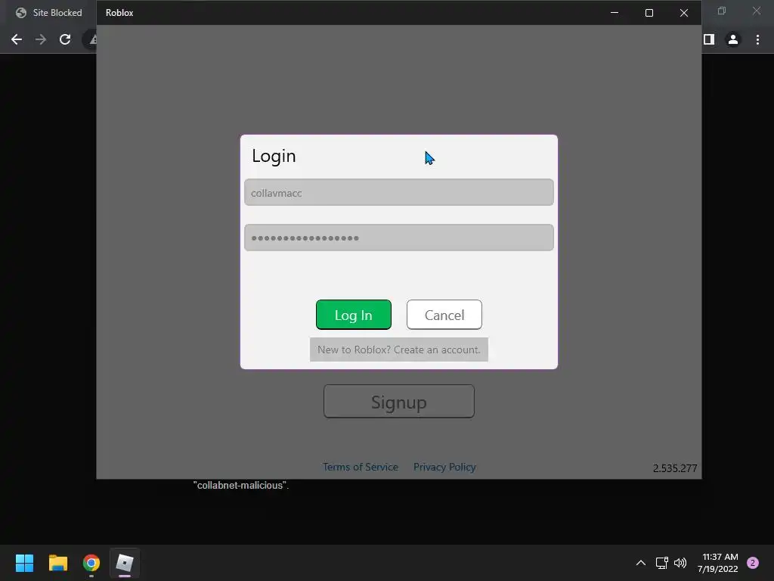Open File Explorer from the taskbar
774x581 pixels.
coord(57,563)
